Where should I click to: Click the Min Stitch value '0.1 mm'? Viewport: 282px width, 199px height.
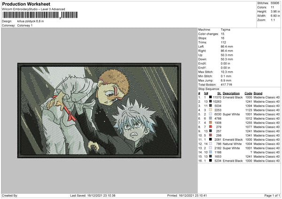click(226, 76)
